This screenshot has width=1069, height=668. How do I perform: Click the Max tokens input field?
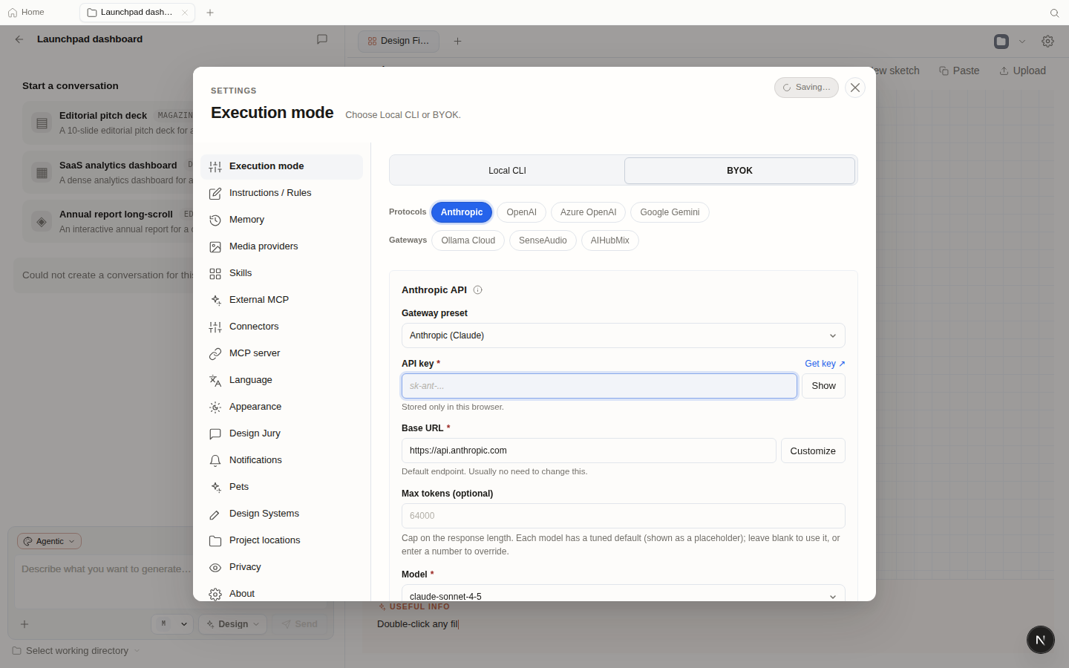coord(624,516)
